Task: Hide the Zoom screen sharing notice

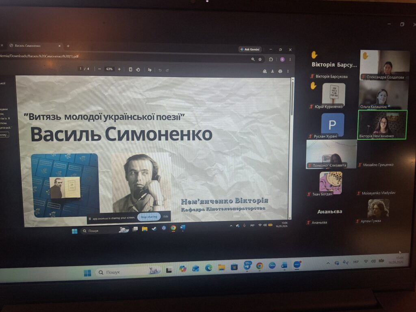Action: pyautogui.click(x=166, y=216)
